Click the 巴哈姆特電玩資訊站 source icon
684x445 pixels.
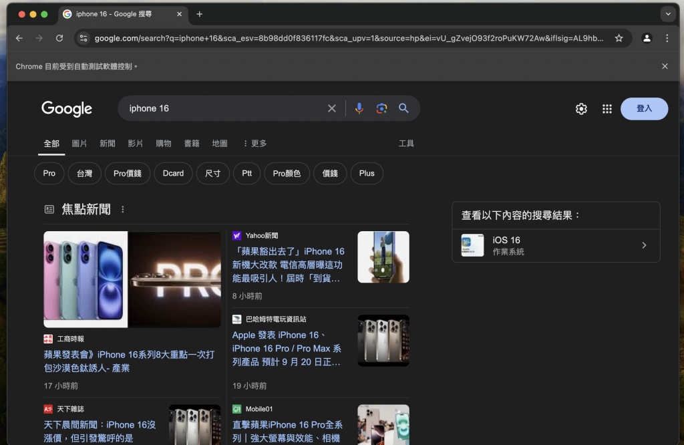[237, 319]
